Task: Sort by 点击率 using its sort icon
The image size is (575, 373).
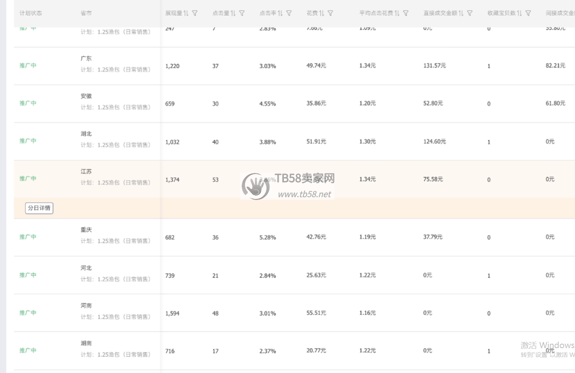Action: [x=280, y=13]
